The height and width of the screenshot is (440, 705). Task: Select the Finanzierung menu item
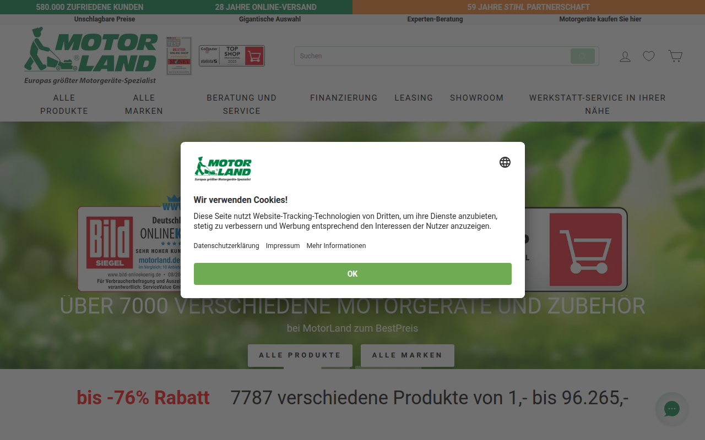[x=344, y=98]
